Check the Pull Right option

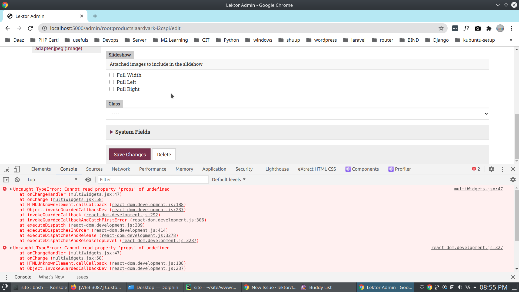point(112,89)
